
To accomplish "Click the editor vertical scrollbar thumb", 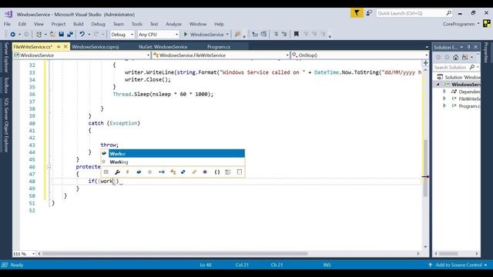I will coord(425,168).
